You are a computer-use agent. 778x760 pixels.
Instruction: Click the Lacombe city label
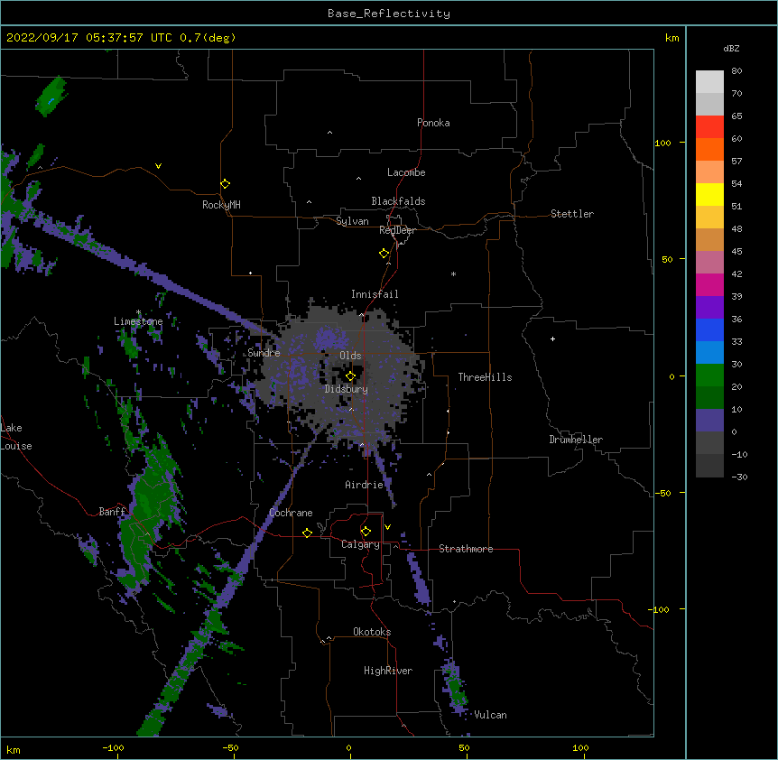406,172
